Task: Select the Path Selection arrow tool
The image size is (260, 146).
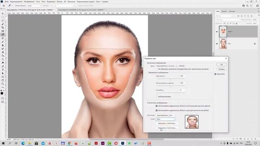Action: pos(3,73)
